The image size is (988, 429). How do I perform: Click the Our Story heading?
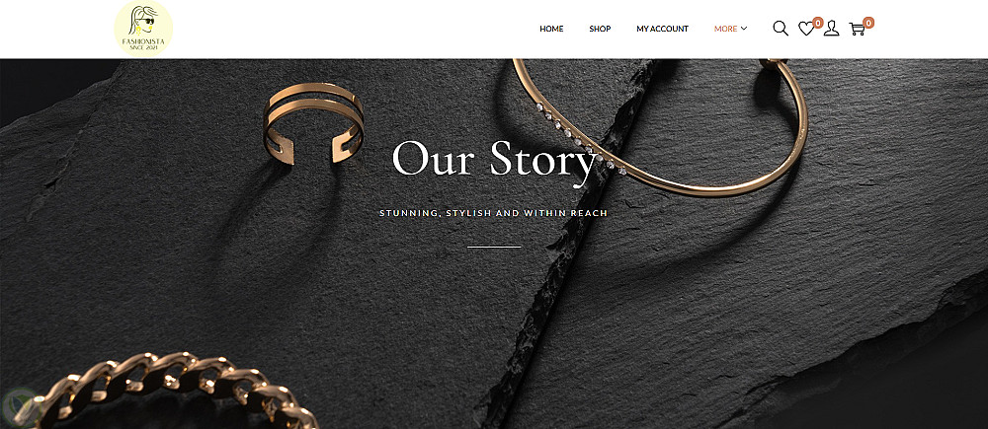click(494, 161)
